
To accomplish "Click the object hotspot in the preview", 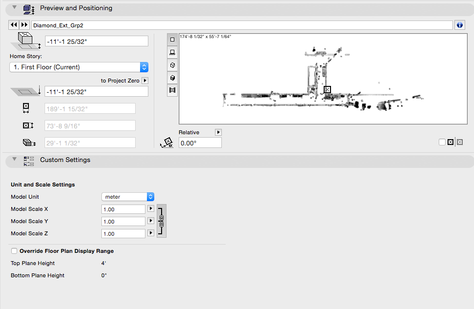I will 327,89.
